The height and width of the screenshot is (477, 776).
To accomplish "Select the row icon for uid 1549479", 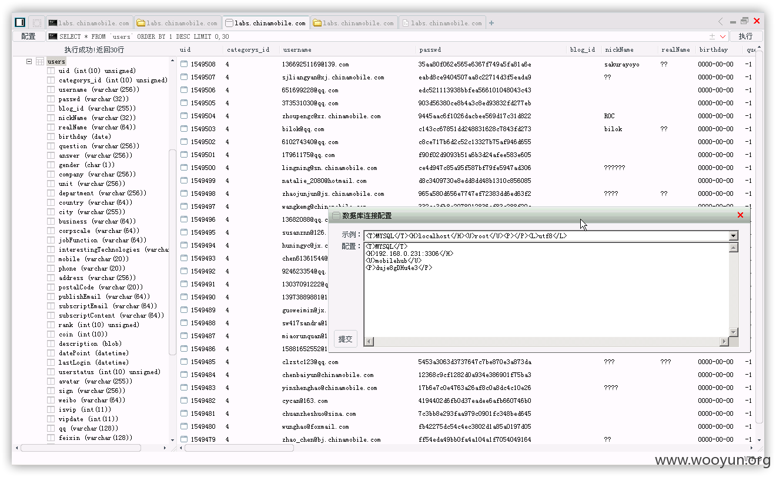I will 184,439.
